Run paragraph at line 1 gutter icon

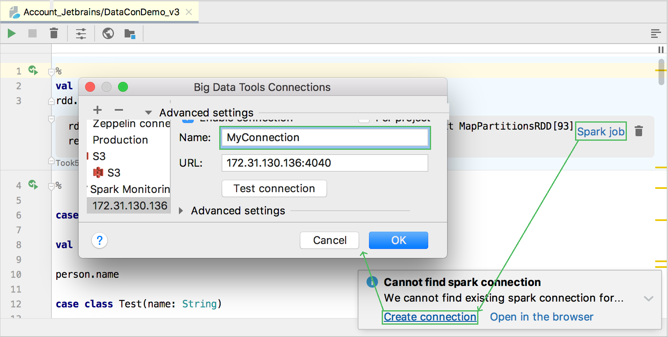click(x=33, y=70)
